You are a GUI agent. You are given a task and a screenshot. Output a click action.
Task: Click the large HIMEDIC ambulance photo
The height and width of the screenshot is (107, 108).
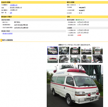75,86
